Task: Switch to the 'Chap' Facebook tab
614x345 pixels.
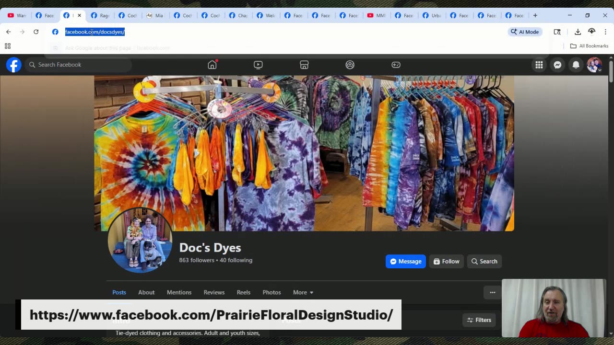Action: click(x=238, y=15)
